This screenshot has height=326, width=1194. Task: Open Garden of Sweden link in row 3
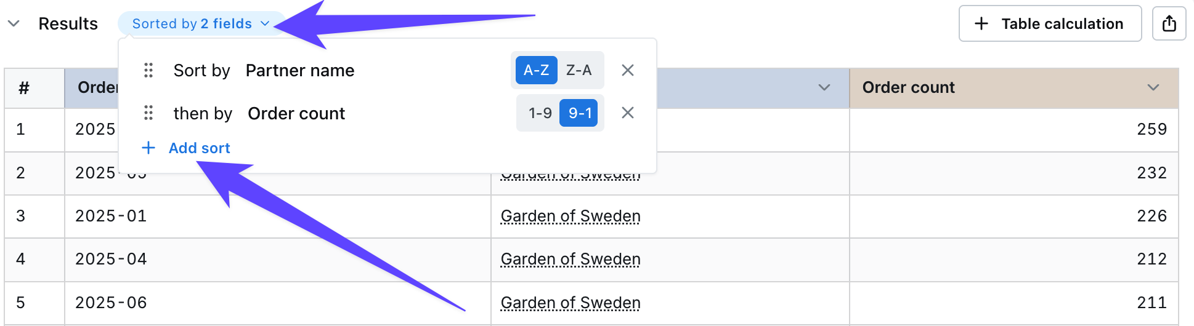[x=571, y=216]
